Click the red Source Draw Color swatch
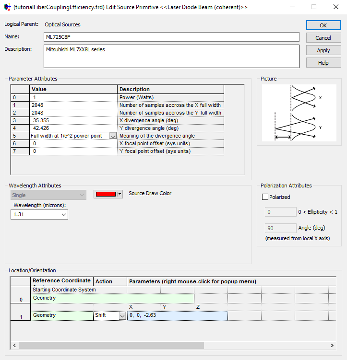Screen dimensions: 347x360 [x=106, y=194]
